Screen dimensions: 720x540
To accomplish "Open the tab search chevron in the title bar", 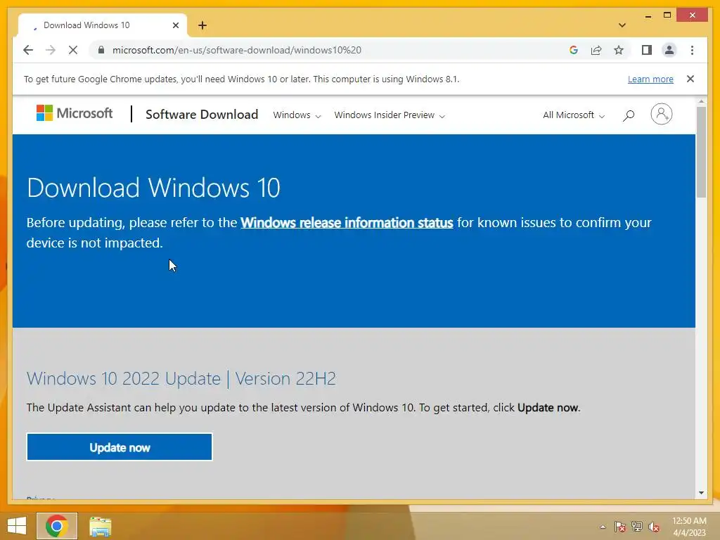I will click(x=622, y=25).
